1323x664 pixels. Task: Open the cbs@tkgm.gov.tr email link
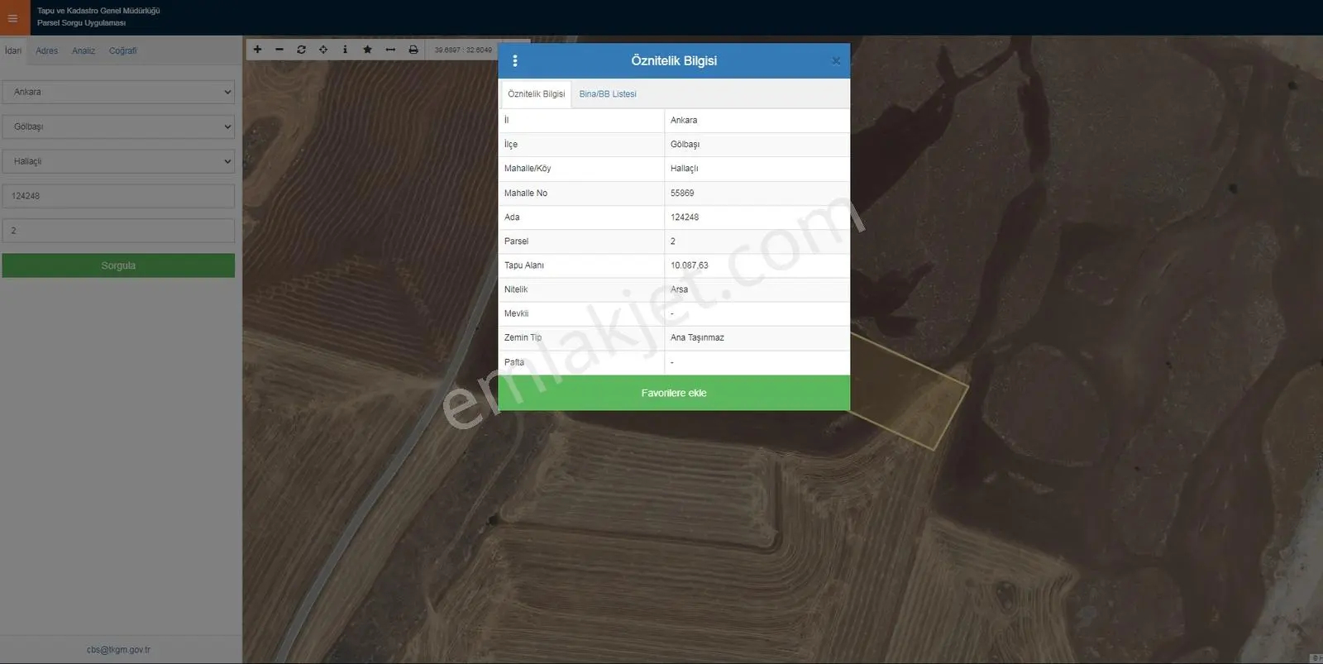point(118,650)
